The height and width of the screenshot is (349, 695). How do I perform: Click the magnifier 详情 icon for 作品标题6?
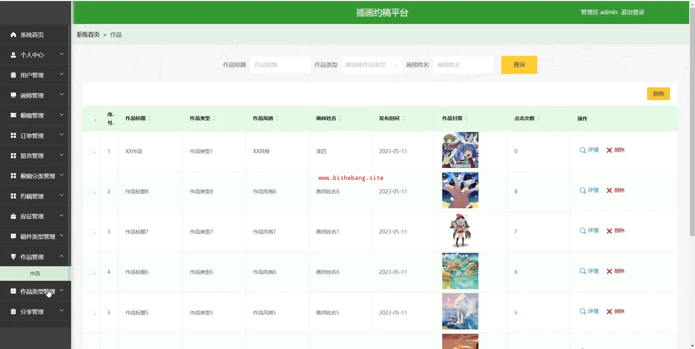point(583,271)
